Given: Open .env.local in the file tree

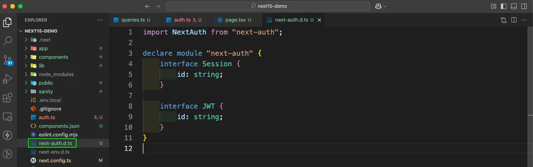Looking at the screenshot, I should (x=50, y=100).
